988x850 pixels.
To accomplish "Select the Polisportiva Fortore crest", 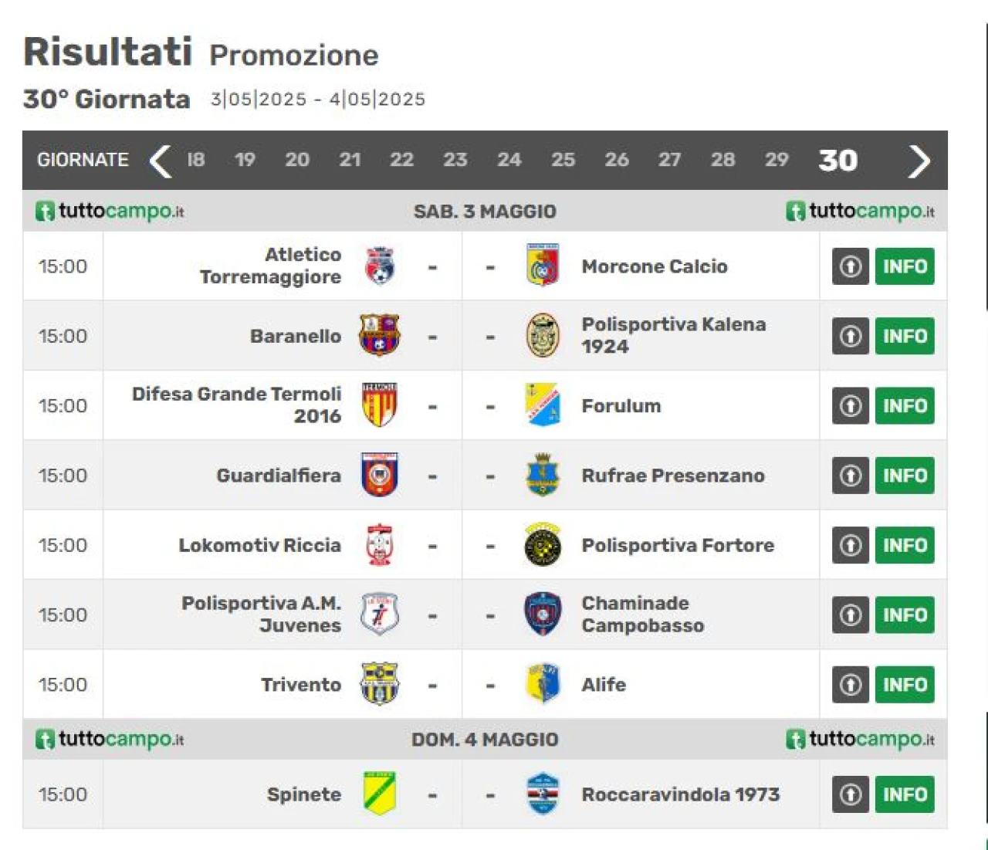I will [543, 544].
